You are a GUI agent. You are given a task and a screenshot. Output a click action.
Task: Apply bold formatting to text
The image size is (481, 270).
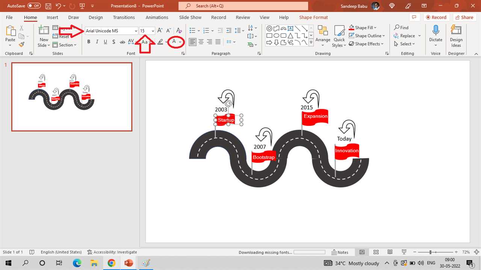[x=89, y=42]
